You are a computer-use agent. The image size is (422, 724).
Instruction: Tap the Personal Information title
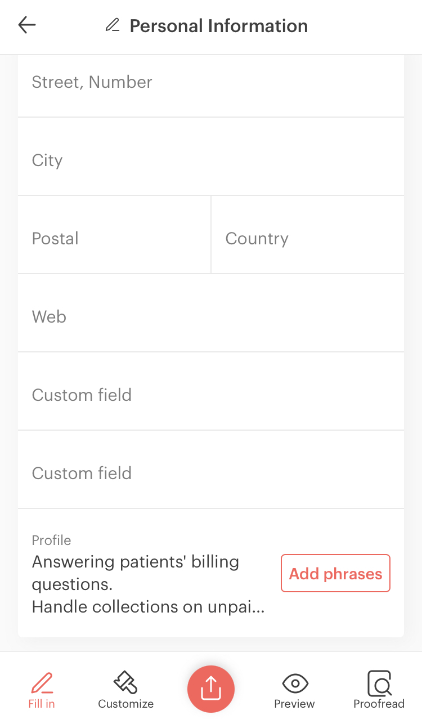click(219, 26)
